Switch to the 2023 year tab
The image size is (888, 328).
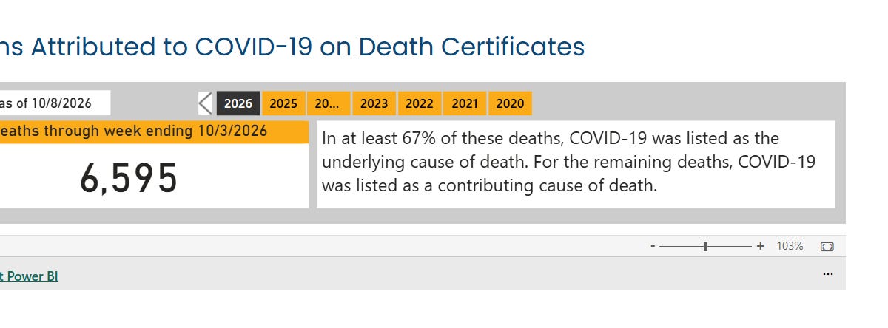pos(374,103)
